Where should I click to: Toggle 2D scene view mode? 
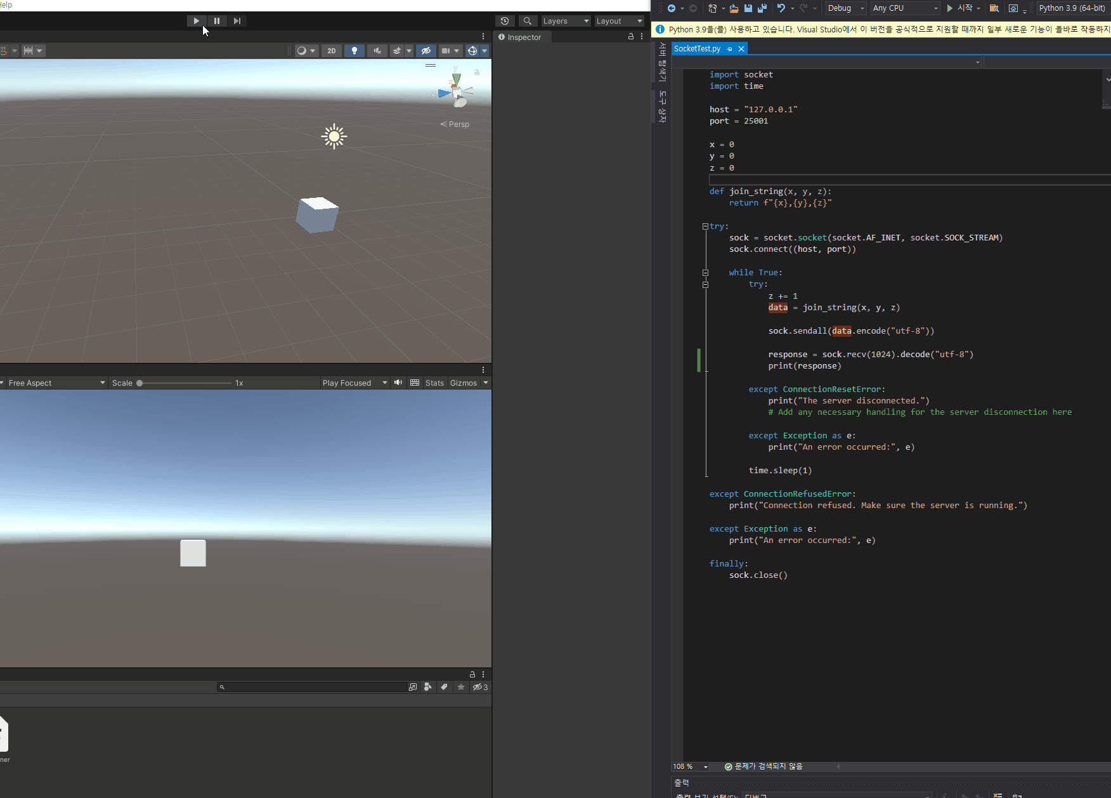tap(332, 51)
